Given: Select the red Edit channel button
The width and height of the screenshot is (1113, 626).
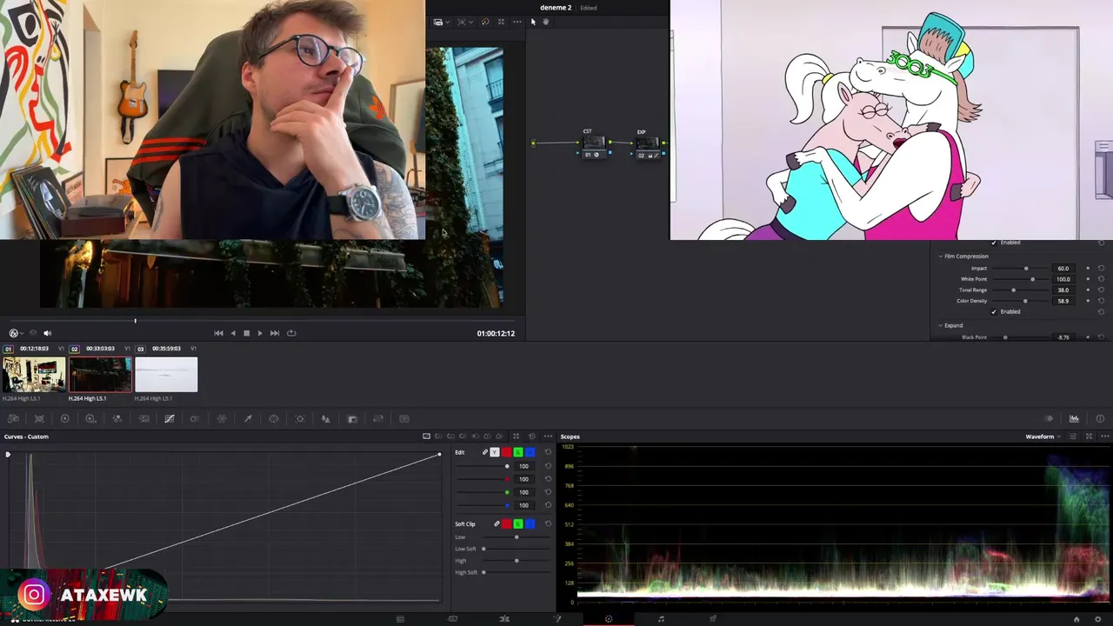Looking at the screenshot, I should 506,452.
